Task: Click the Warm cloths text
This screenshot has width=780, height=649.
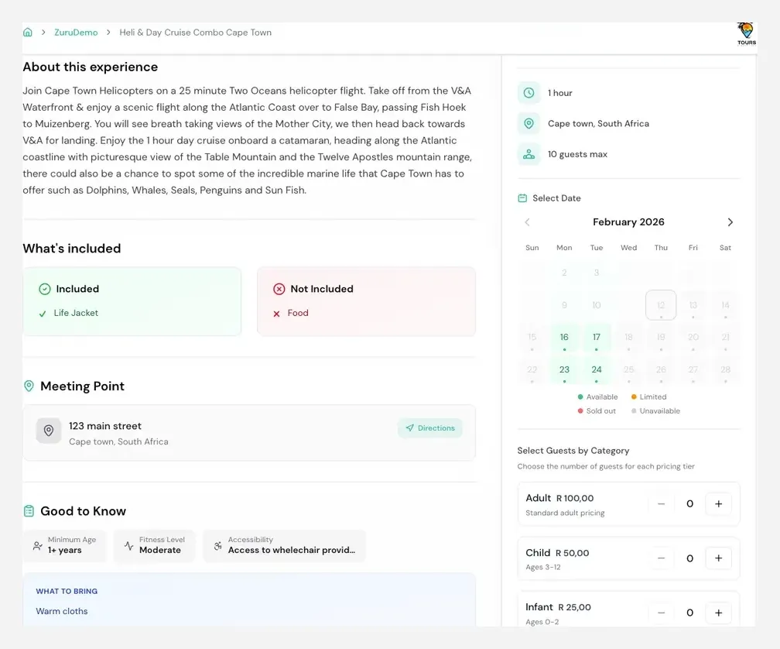Action: point(62,611)
